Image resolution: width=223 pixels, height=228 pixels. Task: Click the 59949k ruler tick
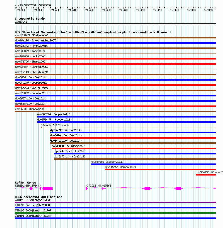(x=208, y=10)
